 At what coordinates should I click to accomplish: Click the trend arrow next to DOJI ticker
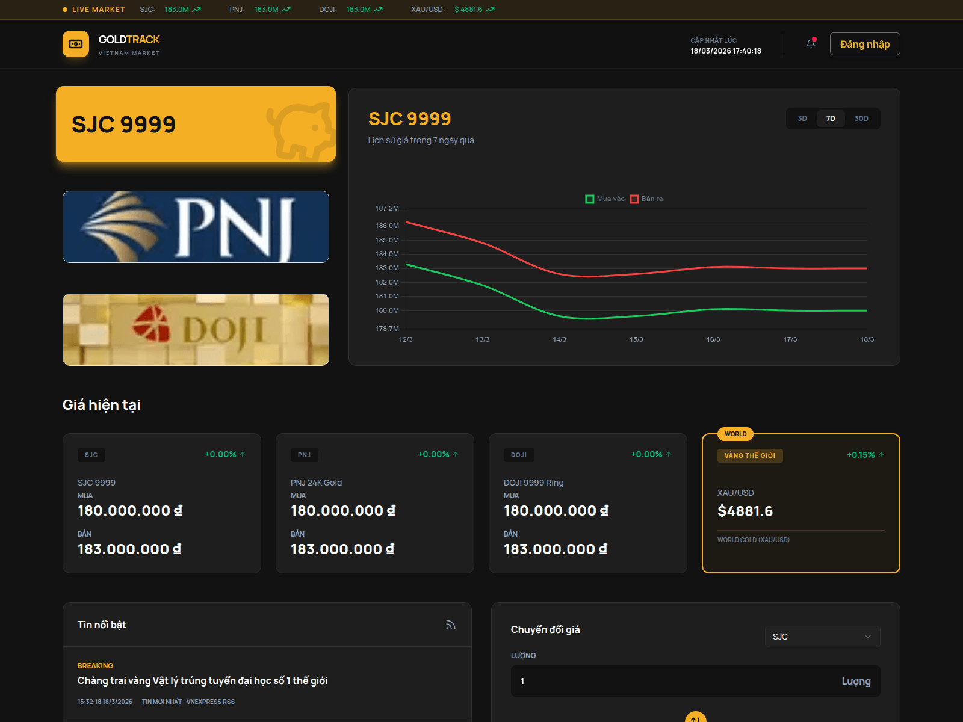click(379, 10)
